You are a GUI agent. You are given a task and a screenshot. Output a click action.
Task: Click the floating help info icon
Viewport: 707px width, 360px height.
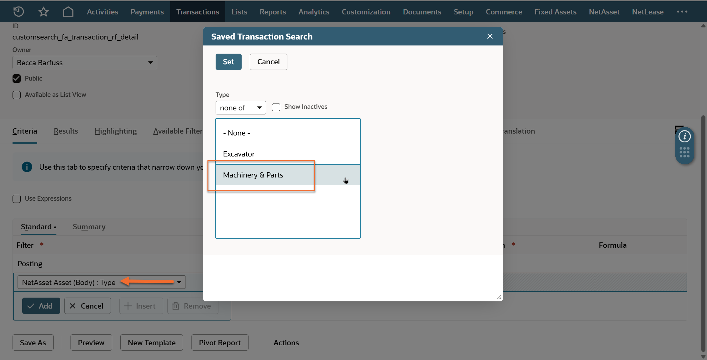coord(684,136)
